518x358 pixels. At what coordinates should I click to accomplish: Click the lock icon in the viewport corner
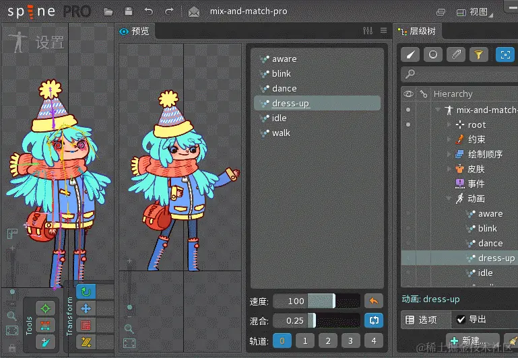coord(12,348)
